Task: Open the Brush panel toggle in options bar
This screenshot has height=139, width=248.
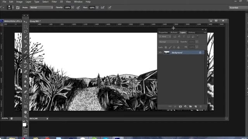Action: pyautogui.click(x=18, y=8)
